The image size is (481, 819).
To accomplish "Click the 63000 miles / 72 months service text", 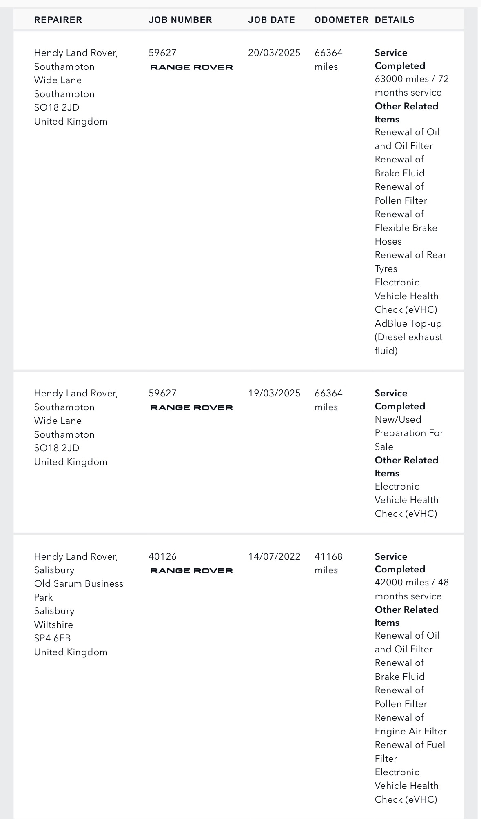I will (x=411, y=86).
